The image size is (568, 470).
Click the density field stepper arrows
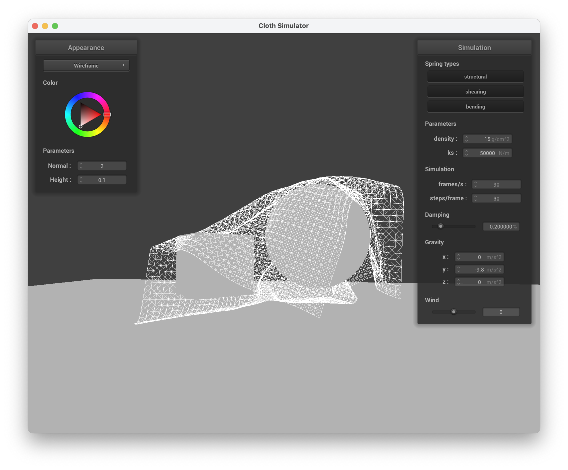click(466, 139)
